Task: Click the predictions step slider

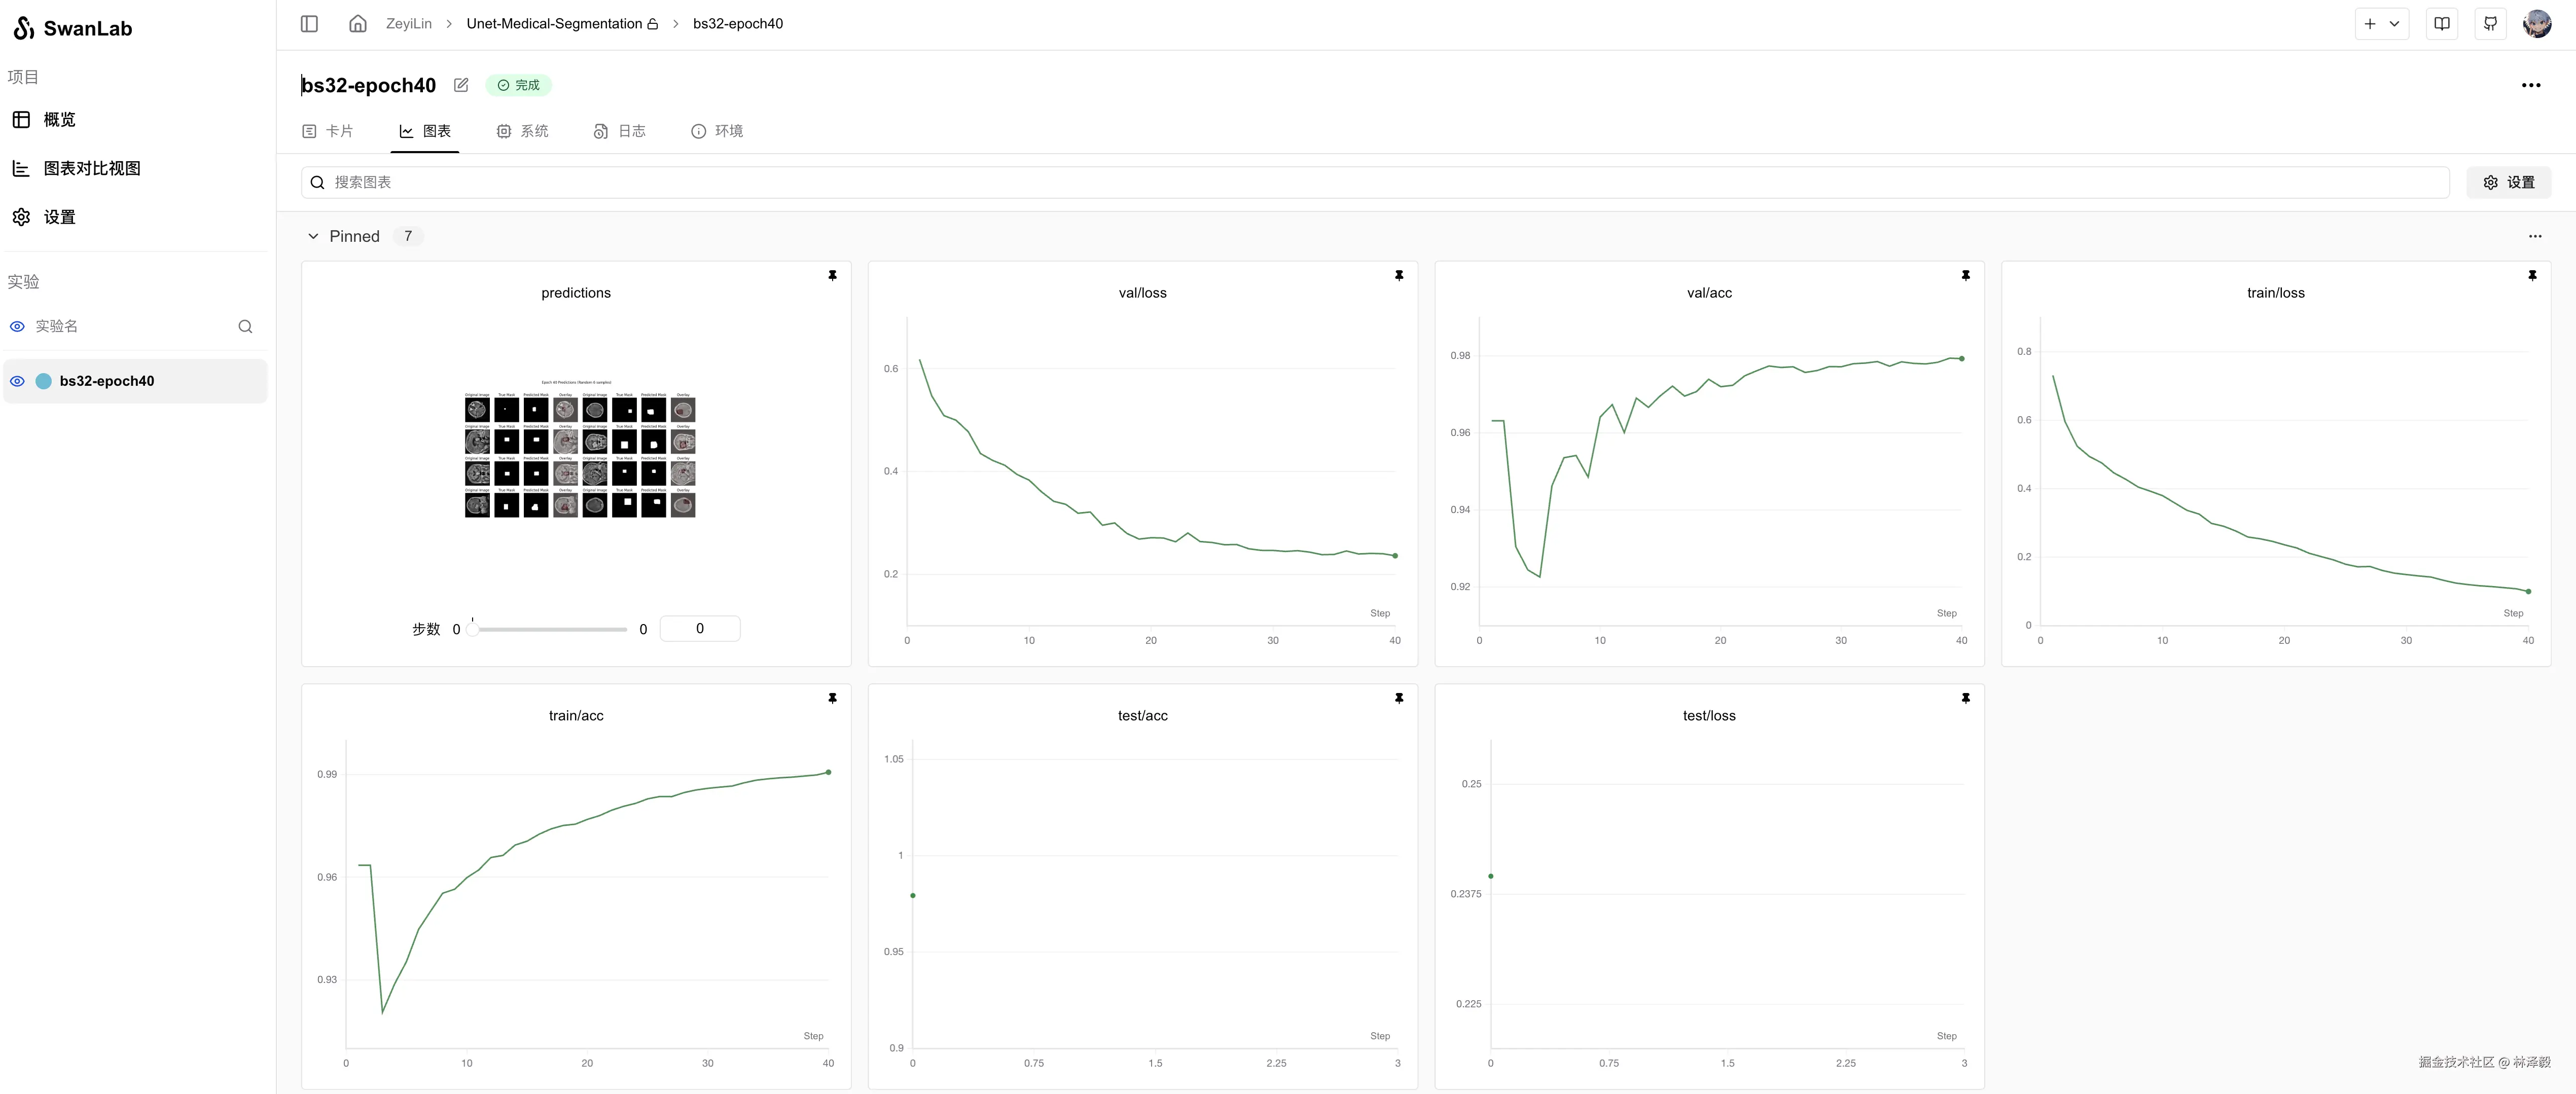Action: [x=549, y=629]
